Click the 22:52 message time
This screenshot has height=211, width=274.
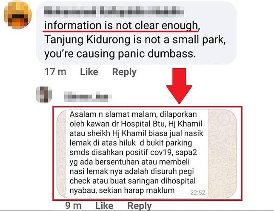point(198,193)
